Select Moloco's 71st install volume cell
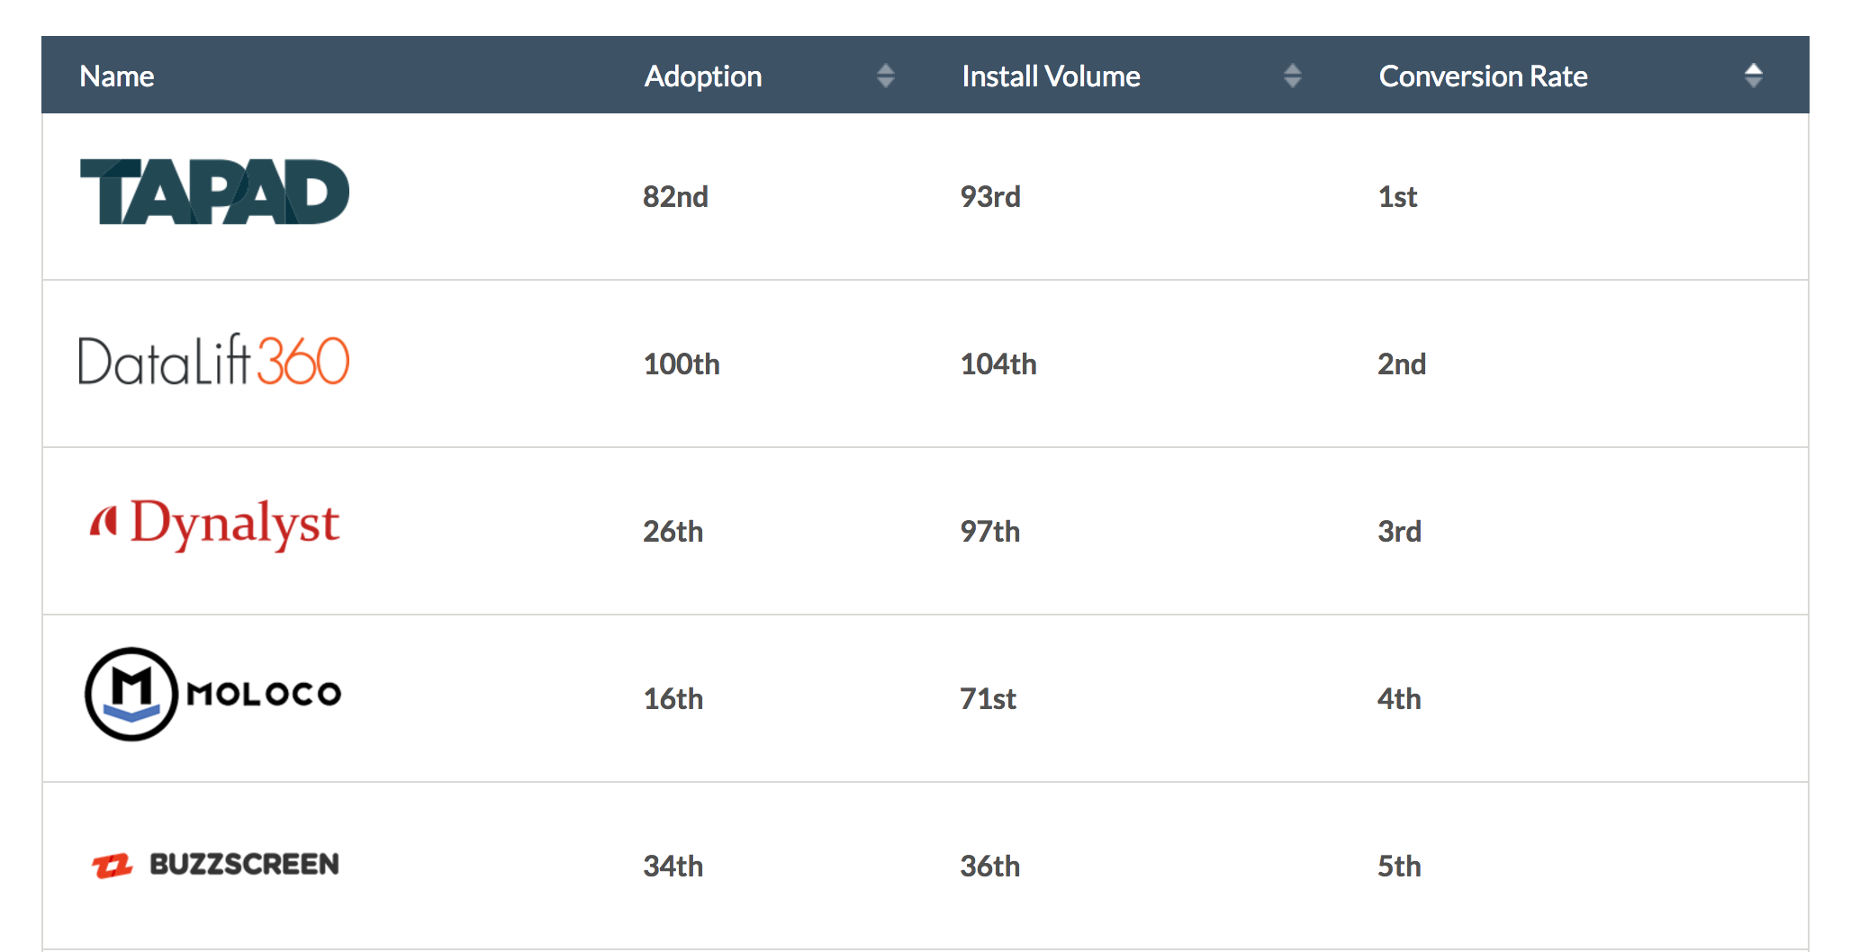The height and width of the screenshot is (952, 1851). [x=988, y=699]
